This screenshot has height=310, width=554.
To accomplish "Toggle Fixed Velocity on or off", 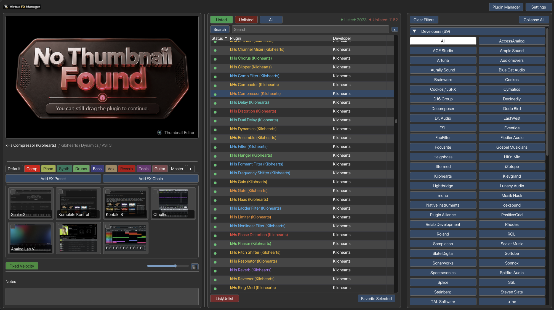I will 22,266.
